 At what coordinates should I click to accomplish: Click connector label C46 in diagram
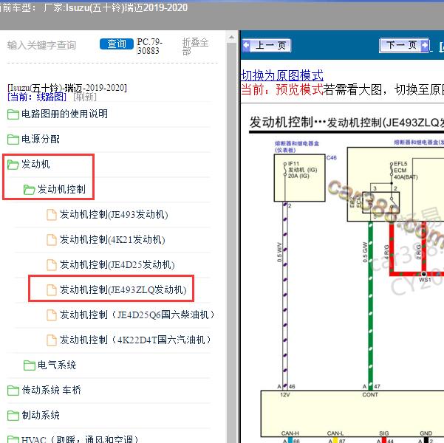pyautogui.click(x=331, y=158)
